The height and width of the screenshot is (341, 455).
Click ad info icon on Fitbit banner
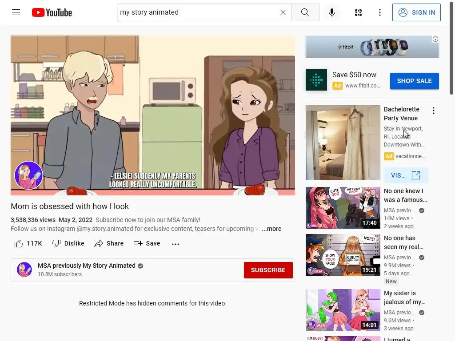pyautogui.click(x=435, y=39)
